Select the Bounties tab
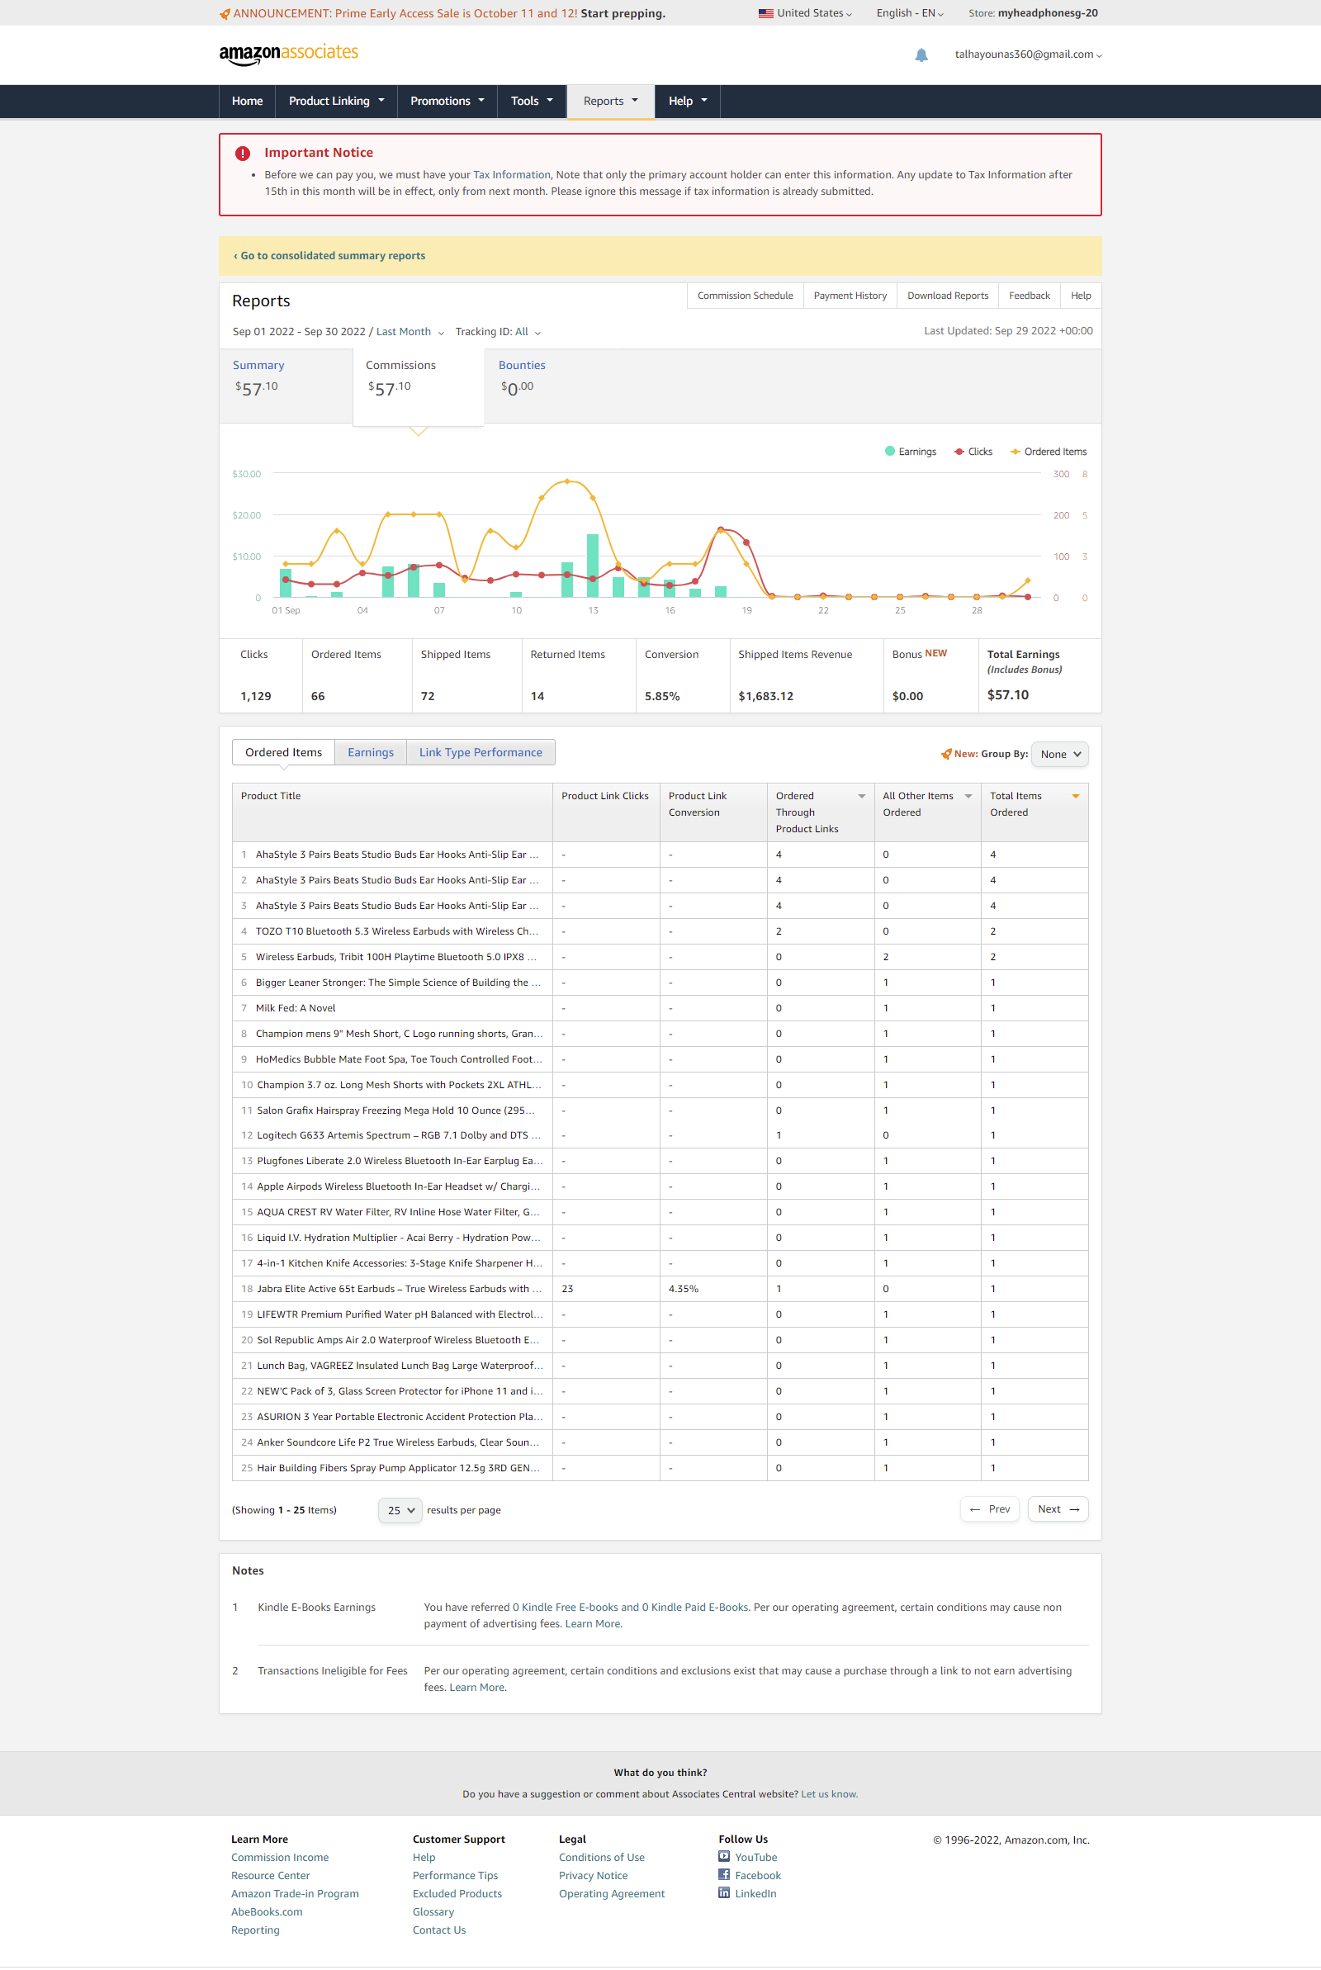Image resolution: width=1321 pixels, height=1970 pixels. tap(551, 385)
